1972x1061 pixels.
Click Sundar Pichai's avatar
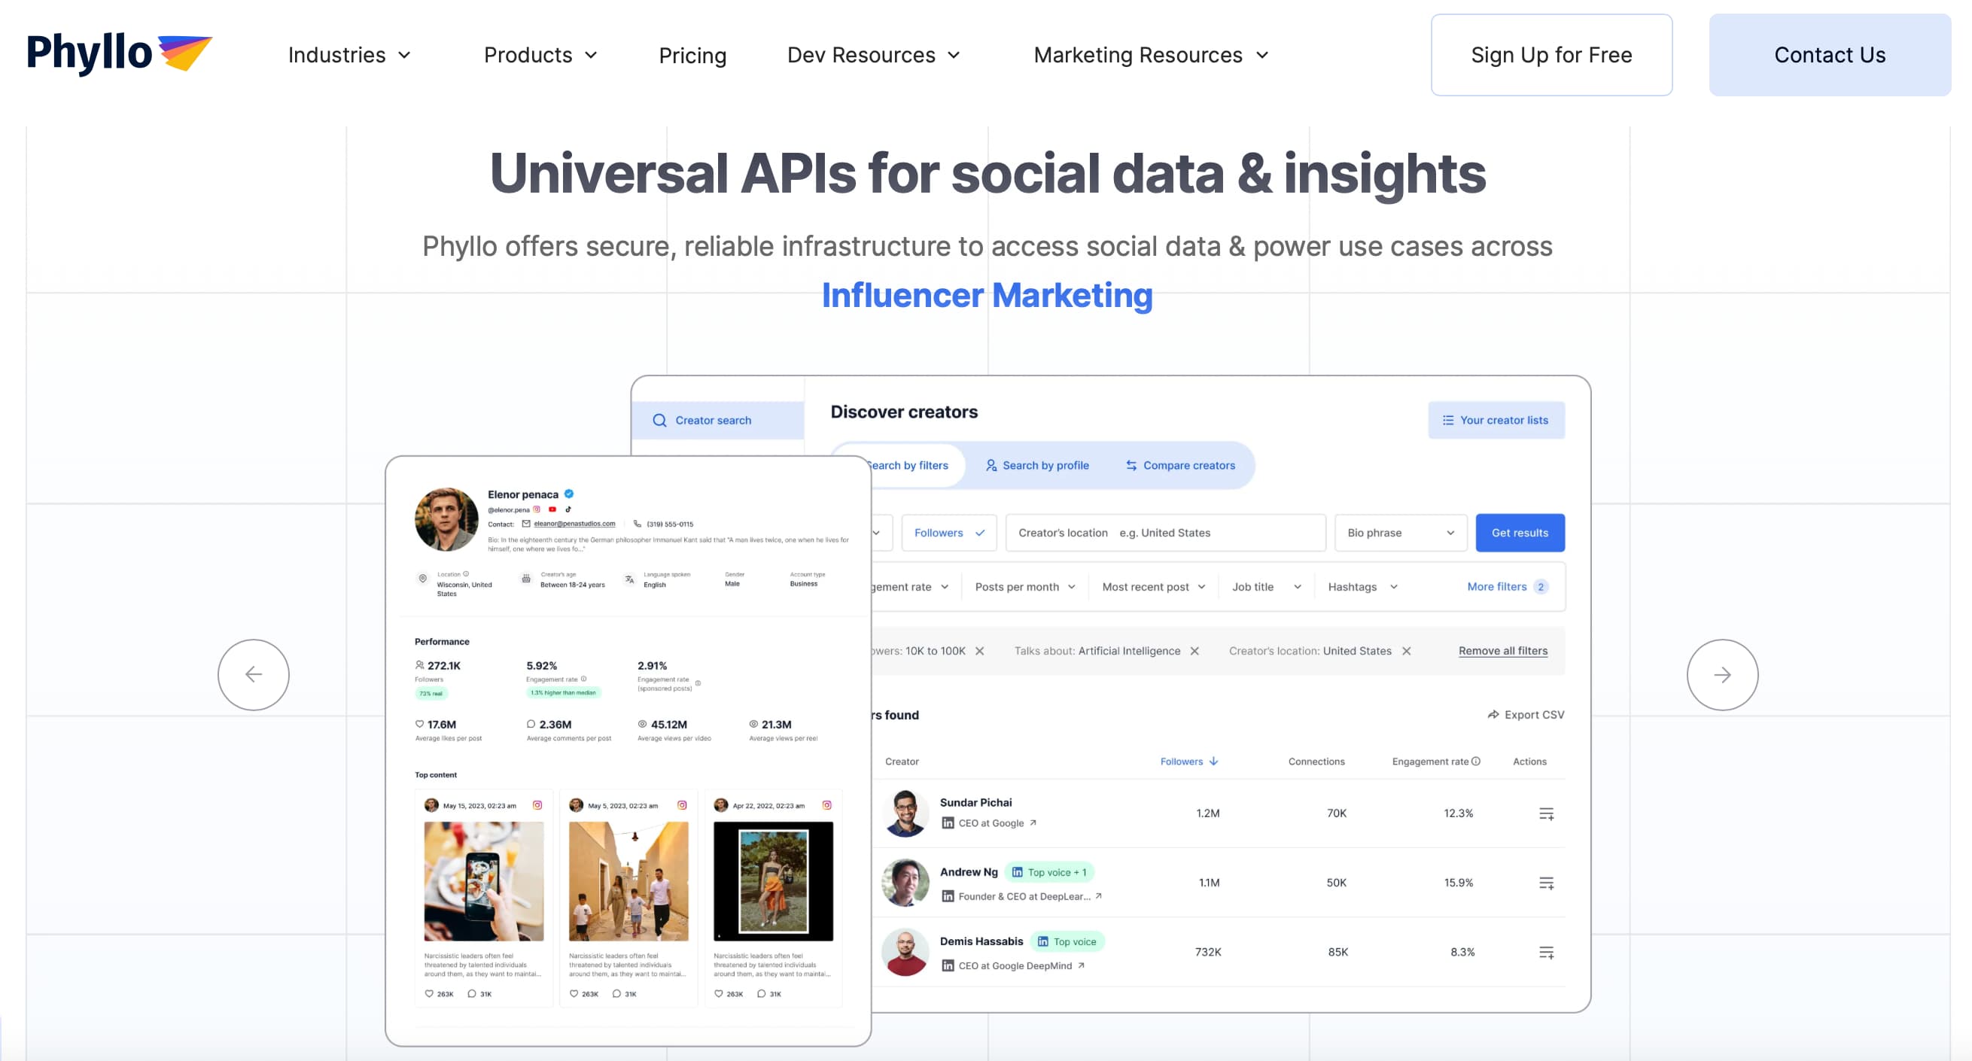click(905, 813)
